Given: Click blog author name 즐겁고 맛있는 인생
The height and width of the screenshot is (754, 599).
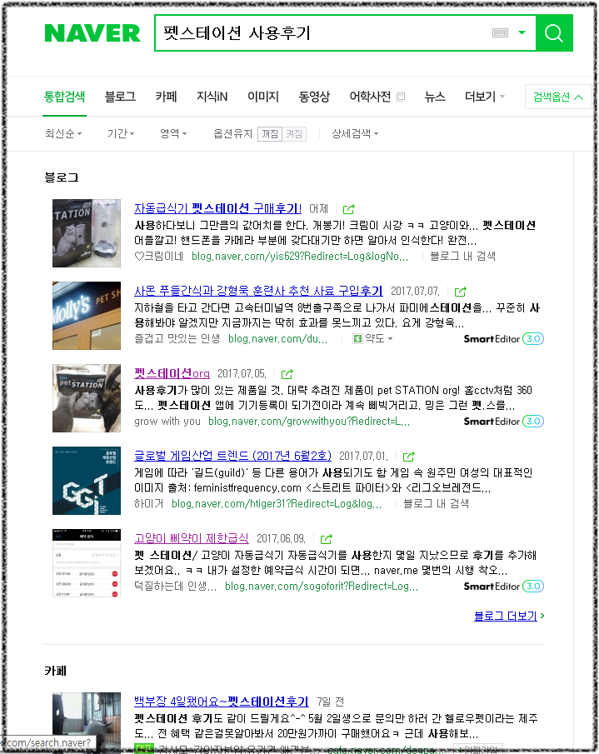Looking at the screenshot, I should coord(177,338).
